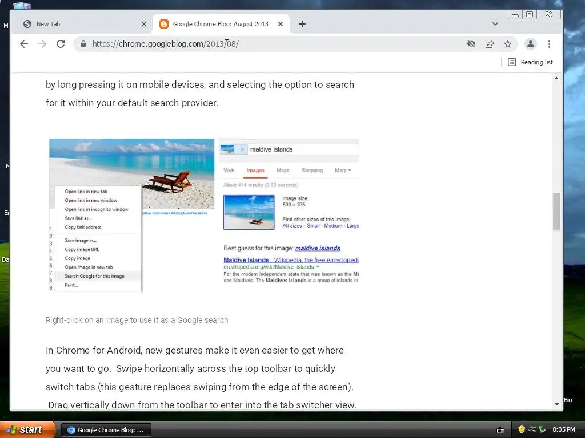Open the Chrome three-dot menu
Viewport: 585px width, 438px height.
(x=549, y=44)
